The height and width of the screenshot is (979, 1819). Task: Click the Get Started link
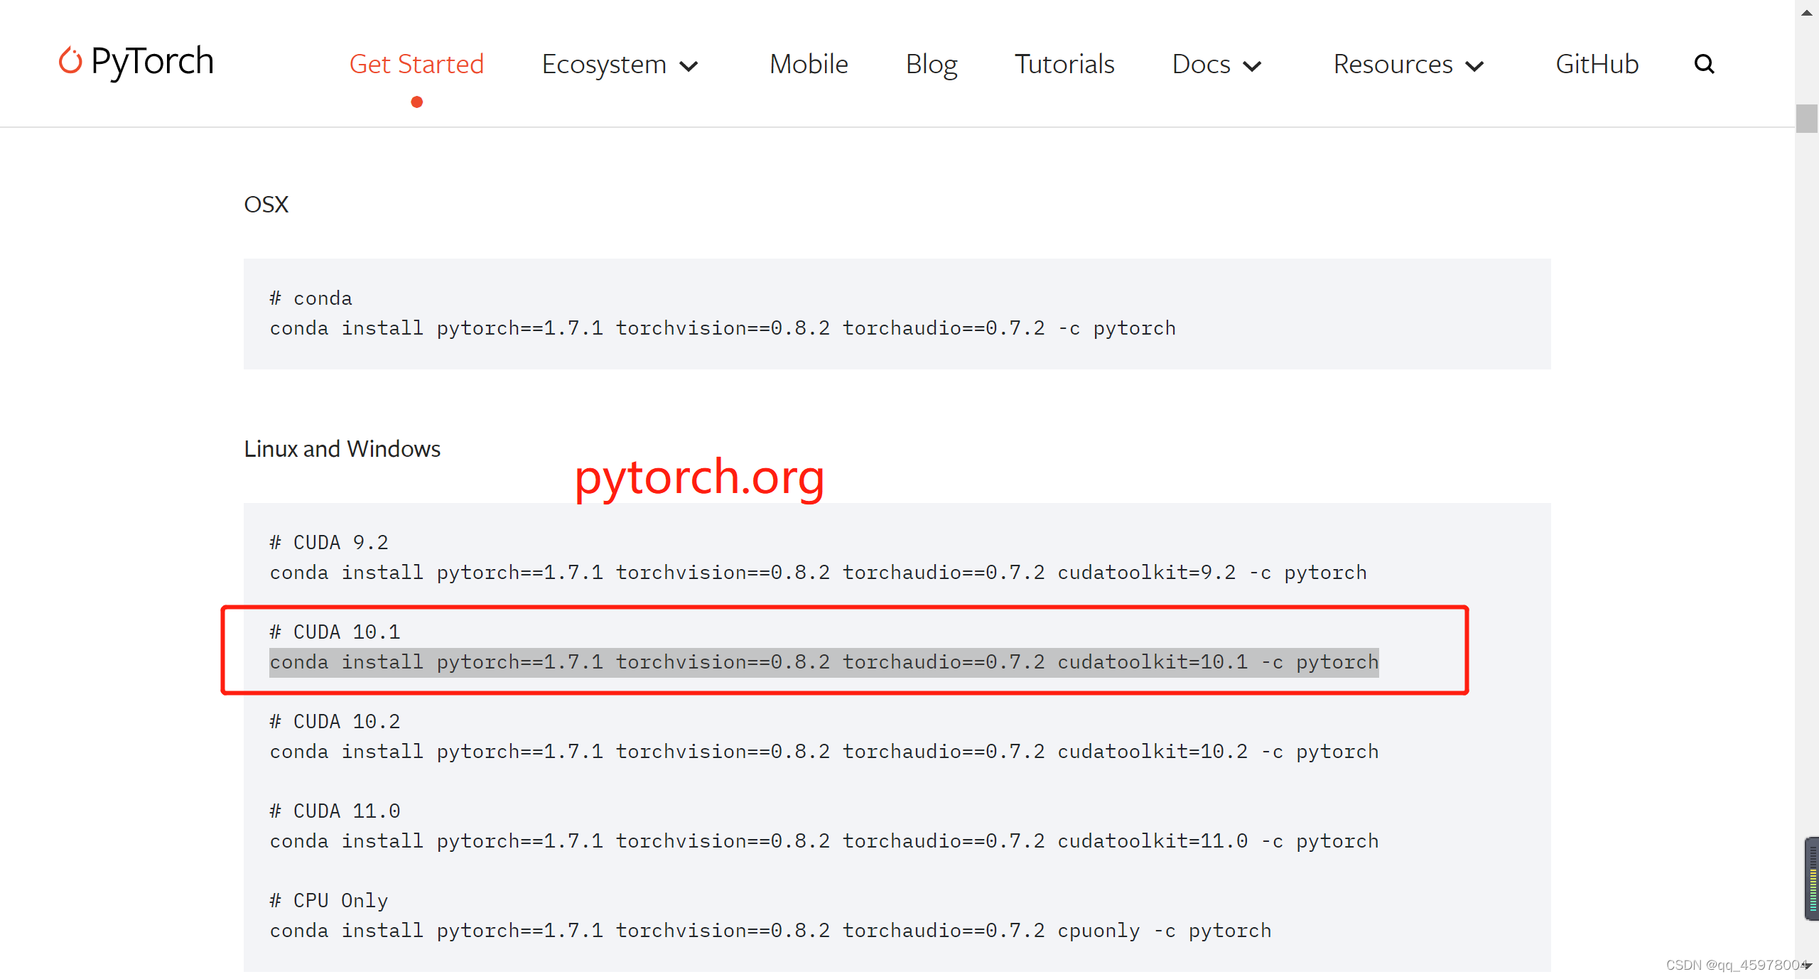(x=416, y=64)
